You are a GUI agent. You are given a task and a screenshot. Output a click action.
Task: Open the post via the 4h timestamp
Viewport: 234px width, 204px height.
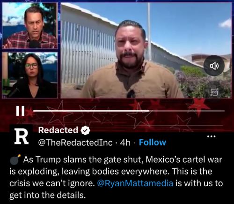125,143
